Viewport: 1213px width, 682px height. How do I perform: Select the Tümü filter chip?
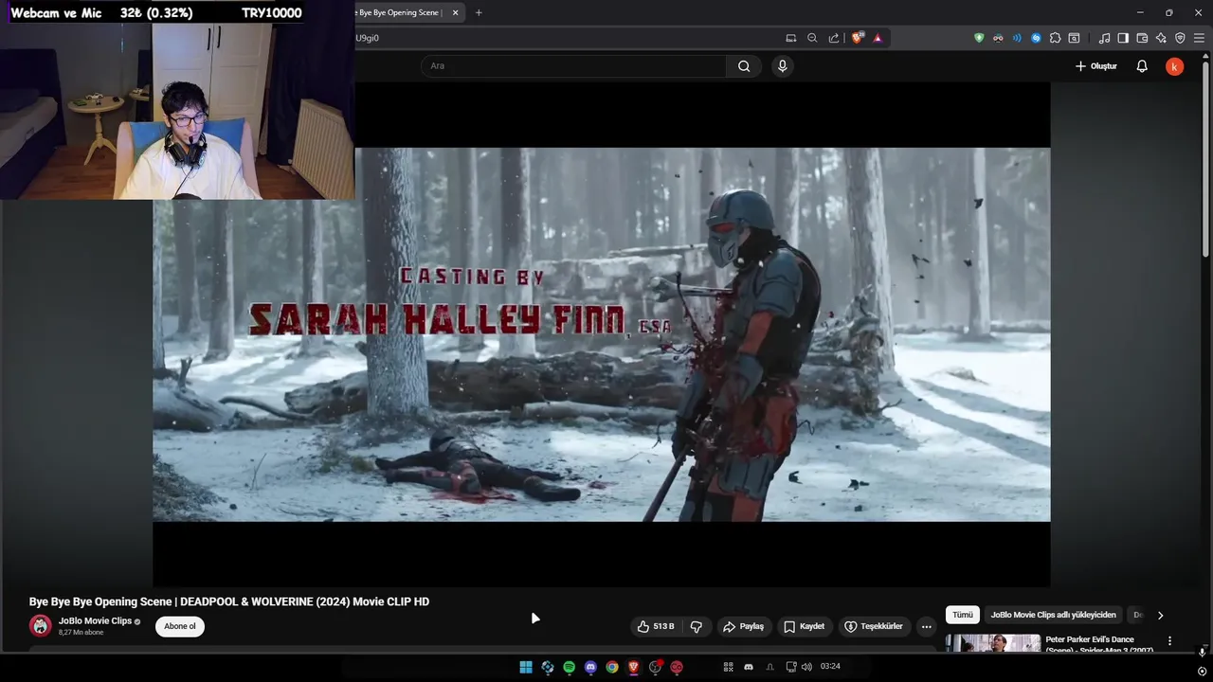pos(963,615)
